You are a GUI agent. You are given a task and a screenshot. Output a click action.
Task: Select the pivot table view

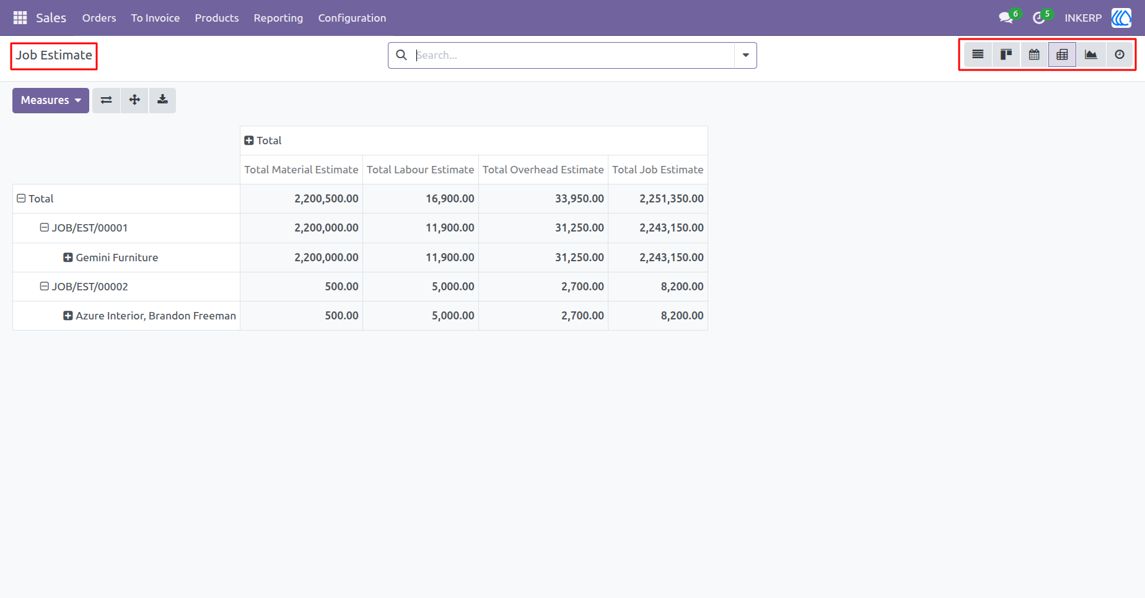coord(1062,54)
